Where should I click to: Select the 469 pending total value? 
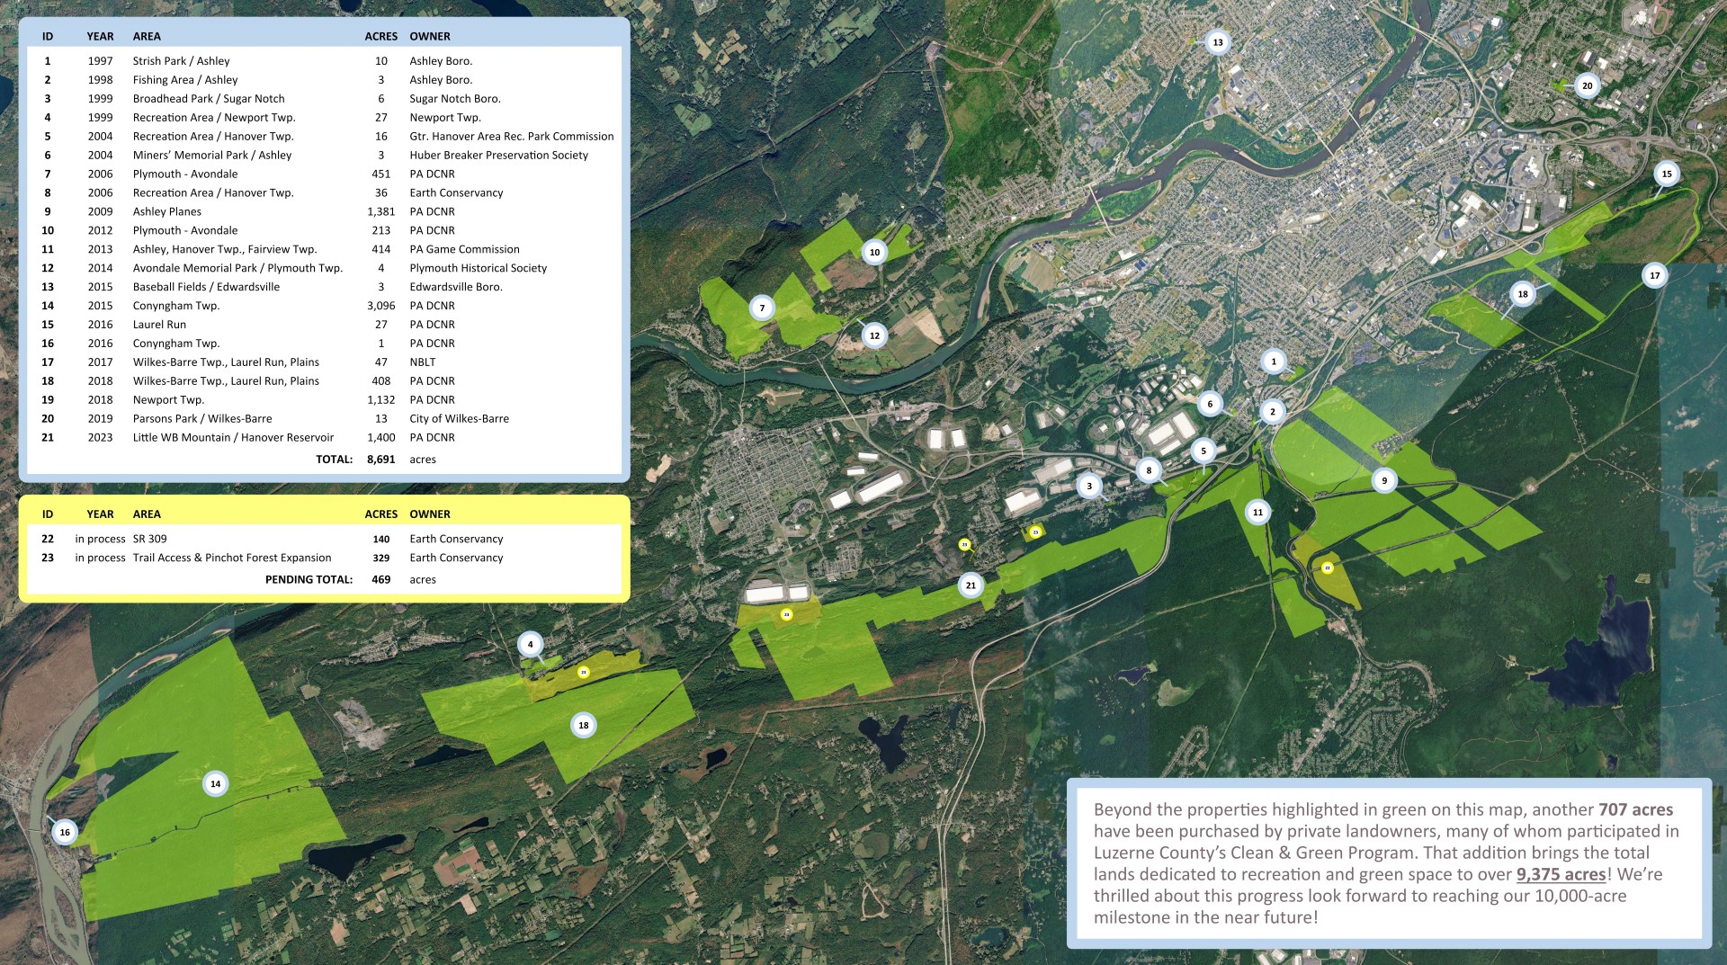coord(381,580)
